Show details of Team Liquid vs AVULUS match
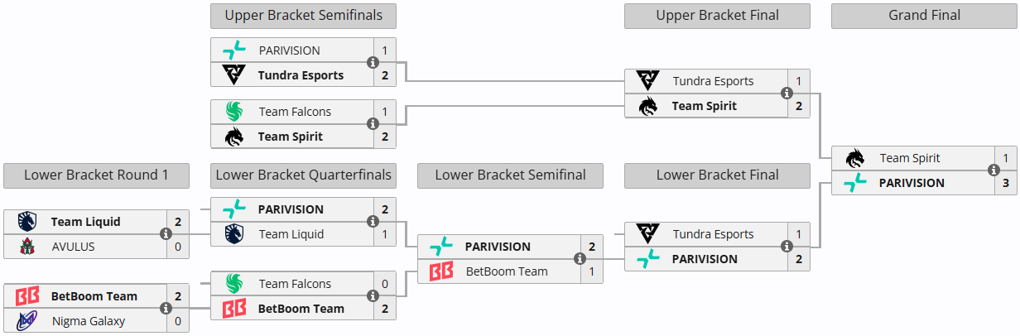The image size is (1020, 336). (166, 234)
